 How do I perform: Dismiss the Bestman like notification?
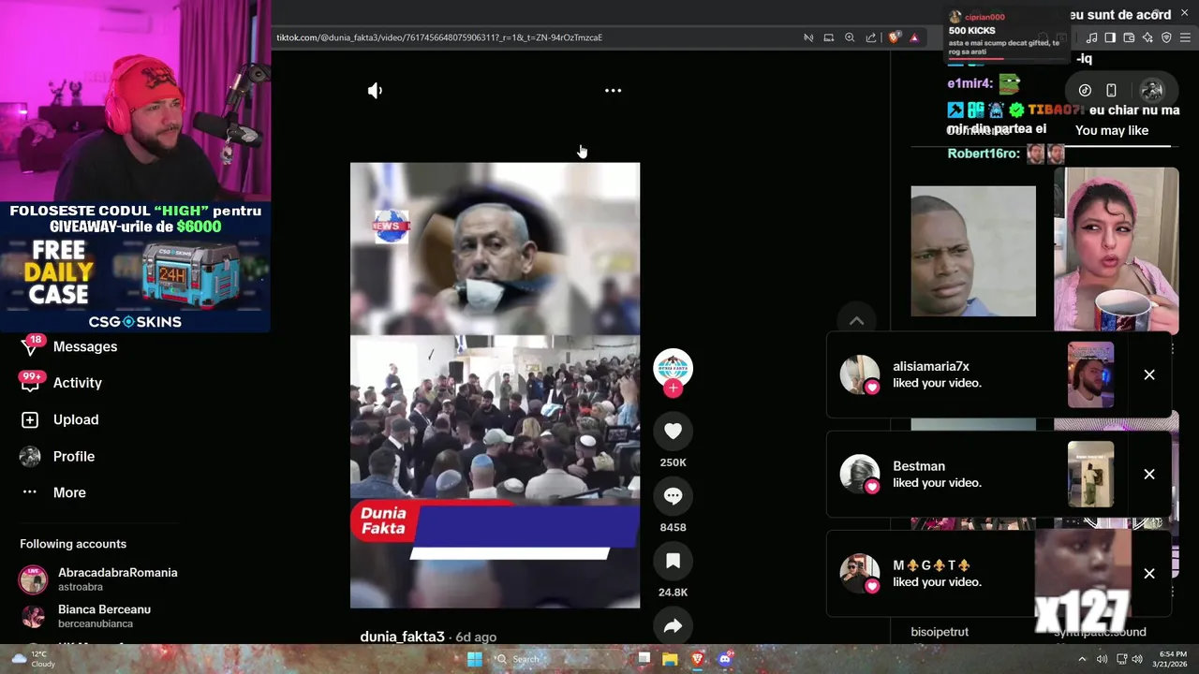pyautogui.click(x=1149, y=474)
